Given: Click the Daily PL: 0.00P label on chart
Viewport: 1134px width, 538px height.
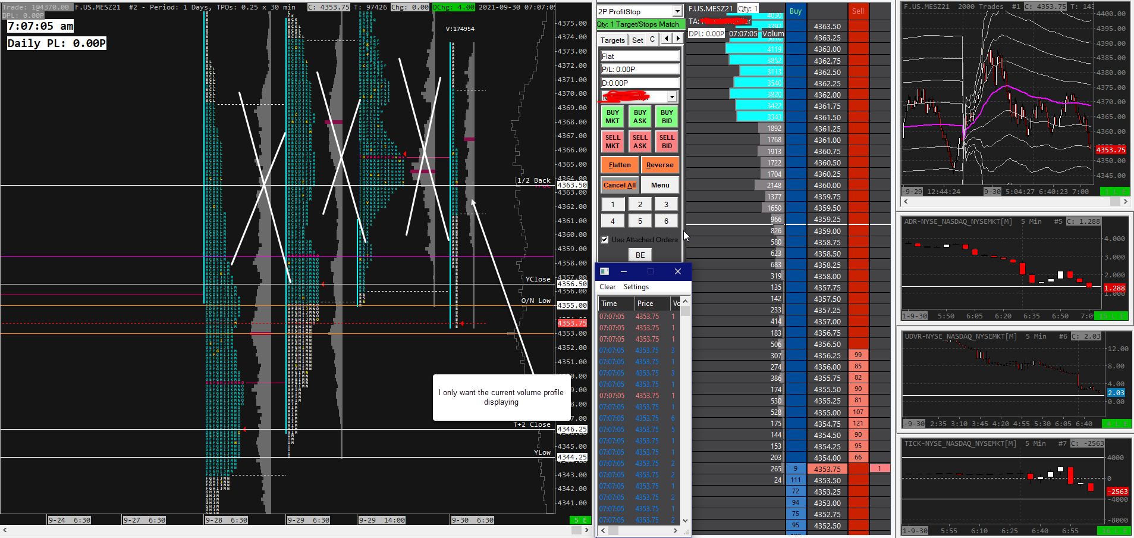Looking at the screenshot, I should click(x=56, y=43).
